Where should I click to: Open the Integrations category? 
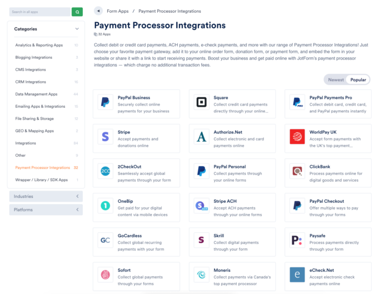click(x=26, y=143)
